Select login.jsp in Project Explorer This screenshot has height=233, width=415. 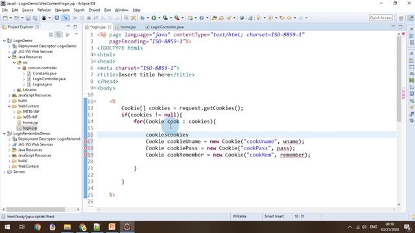[x=30, y=128]
